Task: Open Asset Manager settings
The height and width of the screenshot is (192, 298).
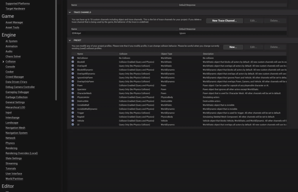Action: (14, 22)
